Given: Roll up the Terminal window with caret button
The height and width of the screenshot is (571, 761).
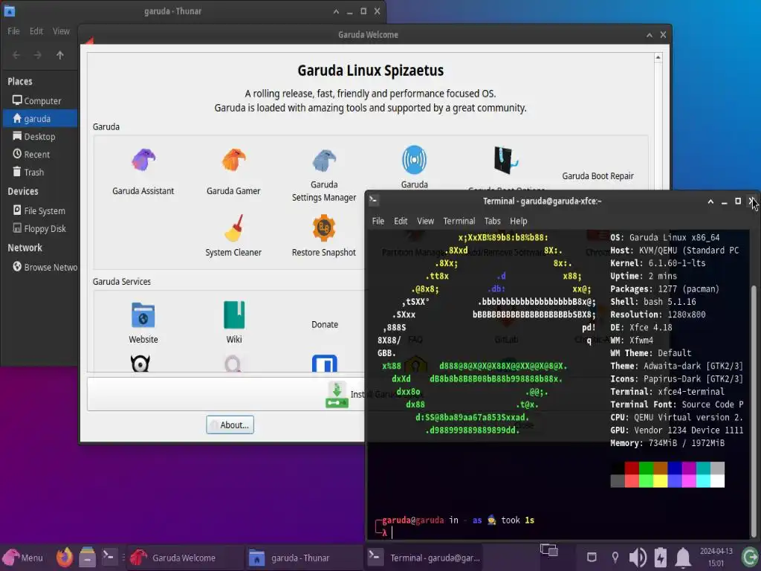Looking at the screenshot, I should pyautogui.click(x=710, y=201).
